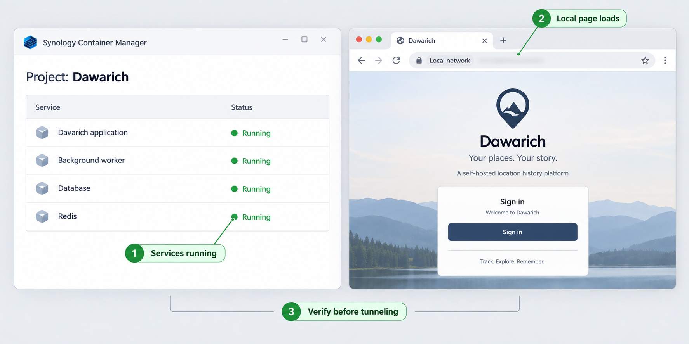Click the Background worker container cube icon
Screen dimensions: 689x344
42,161
